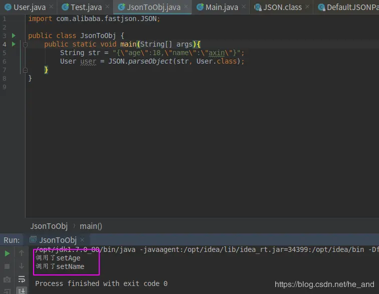
Task: Click the 'user' variable on line 6
Action: [x=88, y=62]
